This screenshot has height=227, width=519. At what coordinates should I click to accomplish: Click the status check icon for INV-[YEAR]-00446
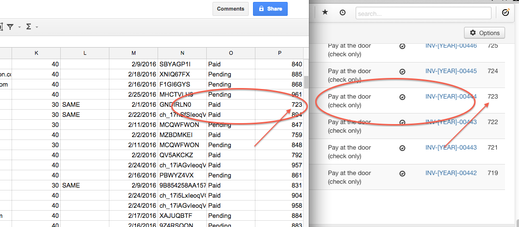[402, 46]
